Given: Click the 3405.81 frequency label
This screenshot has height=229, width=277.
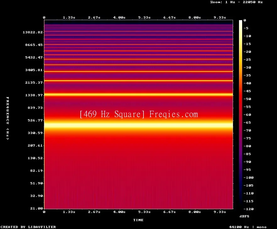Looking at the screenshot, I should (34, 70).
